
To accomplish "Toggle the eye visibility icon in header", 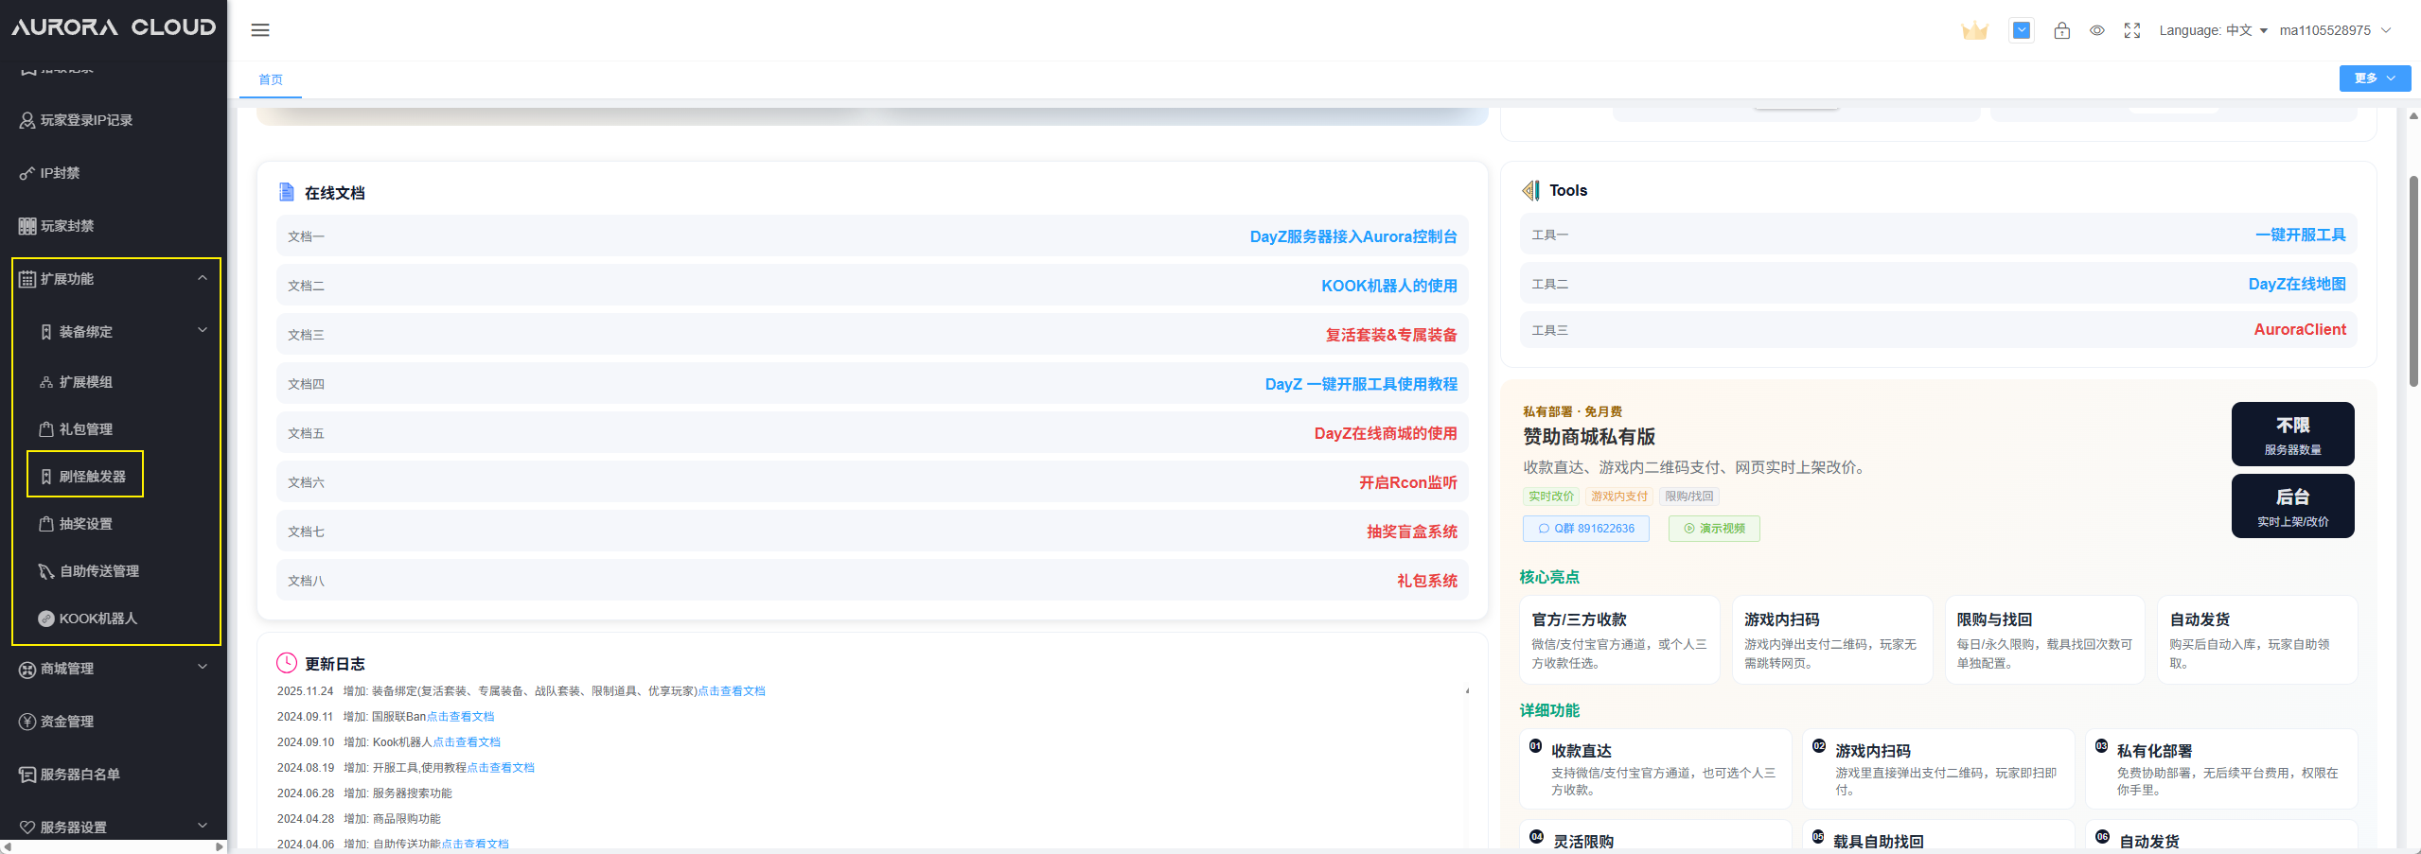I will pos(2097,30).
